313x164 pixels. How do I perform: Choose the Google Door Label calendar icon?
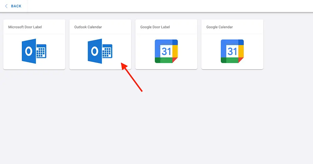[166, 51]
